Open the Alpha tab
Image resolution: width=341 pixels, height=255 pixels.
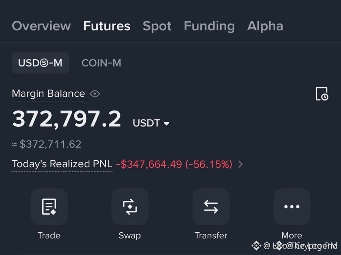pos(265,26)
